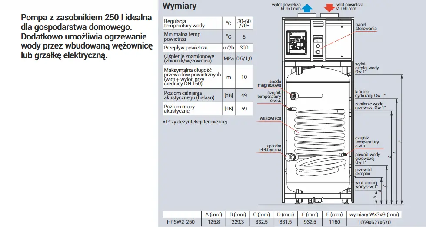This screenshot has height=227, width=426.
Task: Click the sound pressure value "49"
Action: point(244,95)
